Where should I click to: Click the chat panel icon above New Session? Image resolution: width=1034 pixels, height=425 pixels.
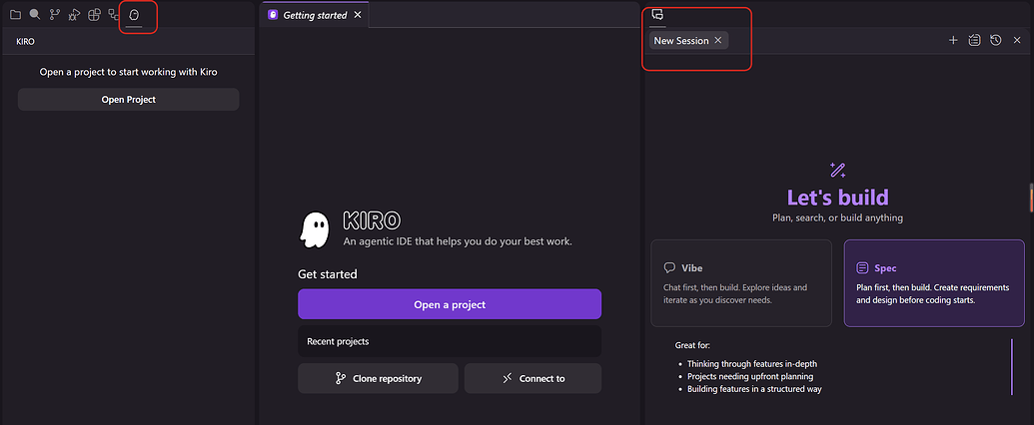[657, 15]
